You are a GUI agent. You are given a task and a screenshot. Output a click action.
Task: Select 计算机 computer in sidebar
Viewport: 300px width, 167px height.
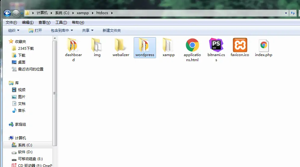click(17, 138)
